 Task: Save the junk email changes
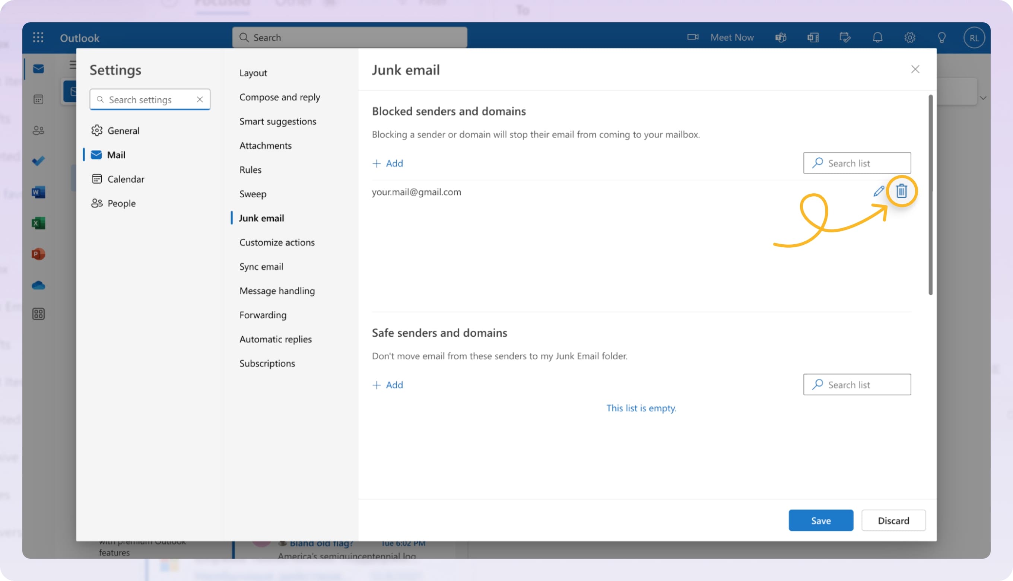(x=821, y=520)
